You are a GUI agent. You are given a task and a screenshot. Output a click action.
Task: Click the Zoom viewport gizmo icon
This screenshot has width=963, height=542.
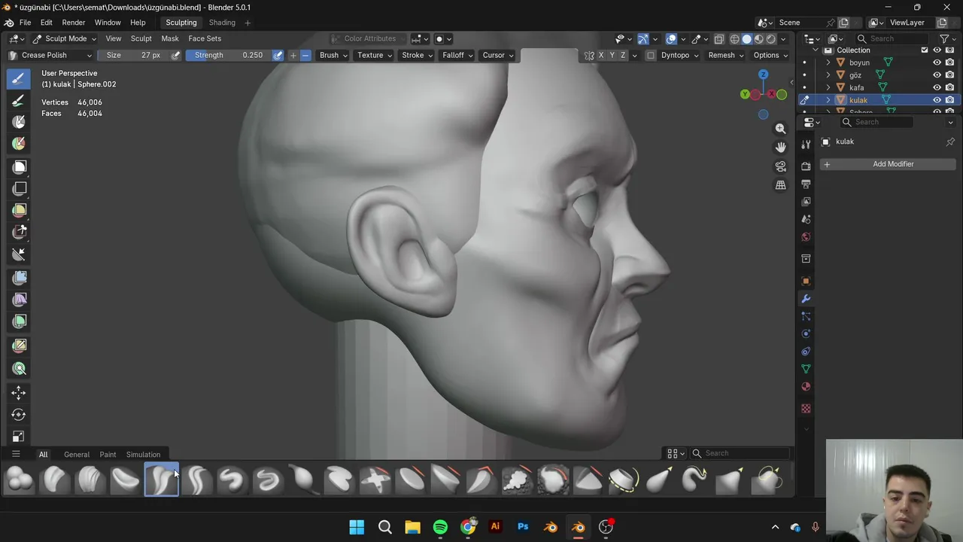pos(781,129)
